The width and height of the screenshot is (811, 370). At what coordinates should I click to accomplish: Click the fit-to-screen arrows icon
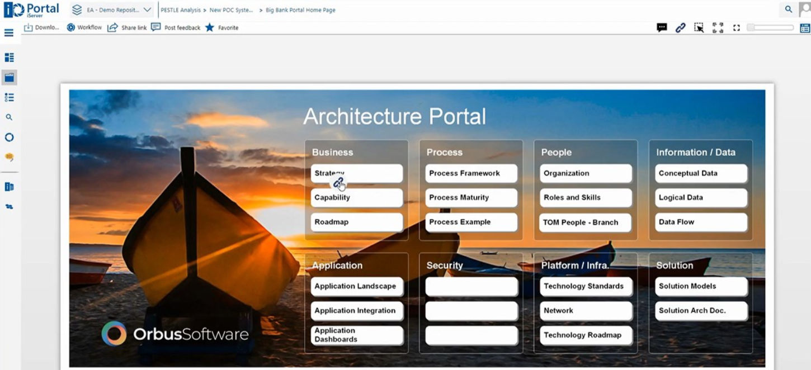coord(718,27)
